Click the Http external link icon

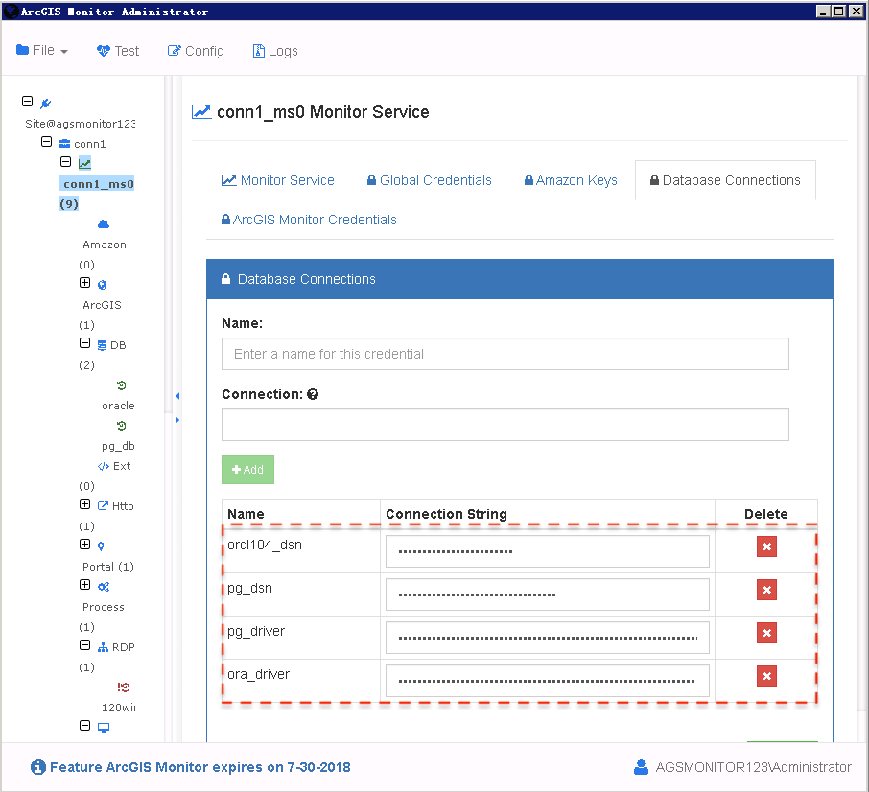coord(103,505)
